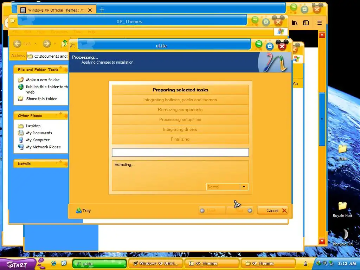Image resolution: width=360 pixels, height=270 pixels.
Task: Open a new Firefox tab with plus icon
Action: [102, 10]
